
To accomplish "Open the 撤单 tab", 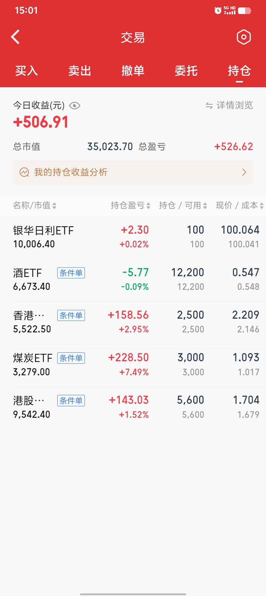I will 133,71.
